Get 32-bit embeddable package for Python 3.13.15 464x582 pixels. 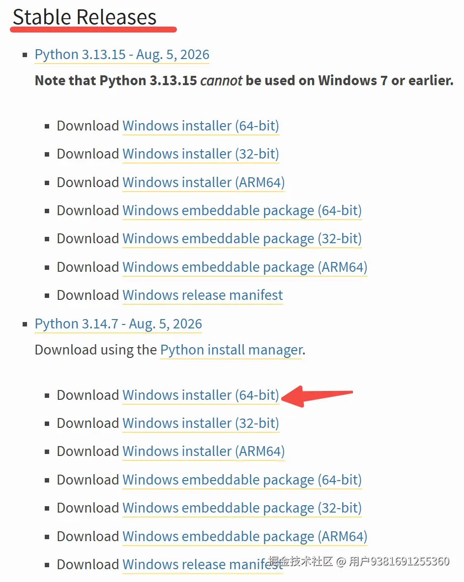click(242, 239)
